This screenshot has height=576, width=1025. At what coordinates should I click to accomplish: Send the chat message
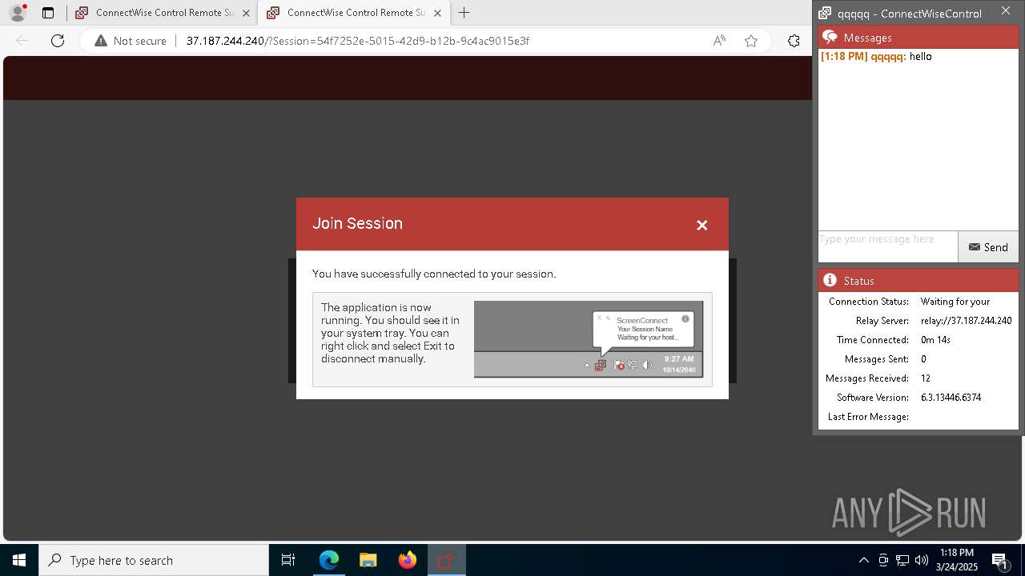988,247
